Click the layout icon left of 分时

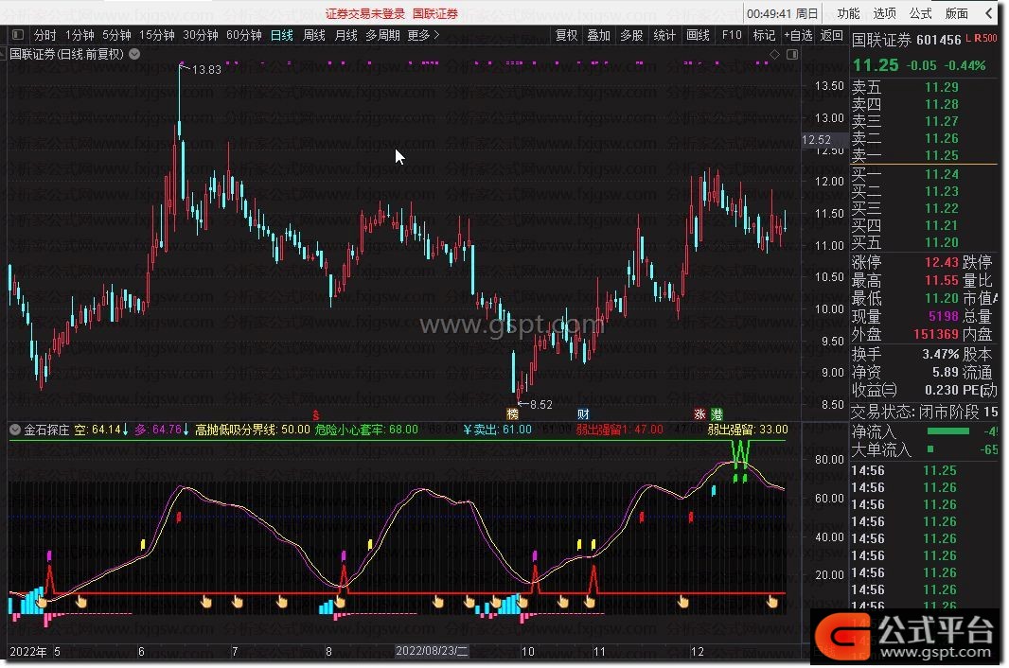(x=18, y=35)
